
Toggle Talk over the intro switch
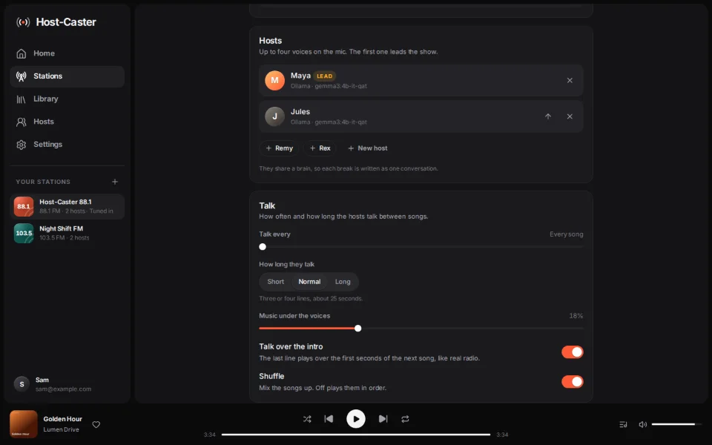tap(572, 352)
